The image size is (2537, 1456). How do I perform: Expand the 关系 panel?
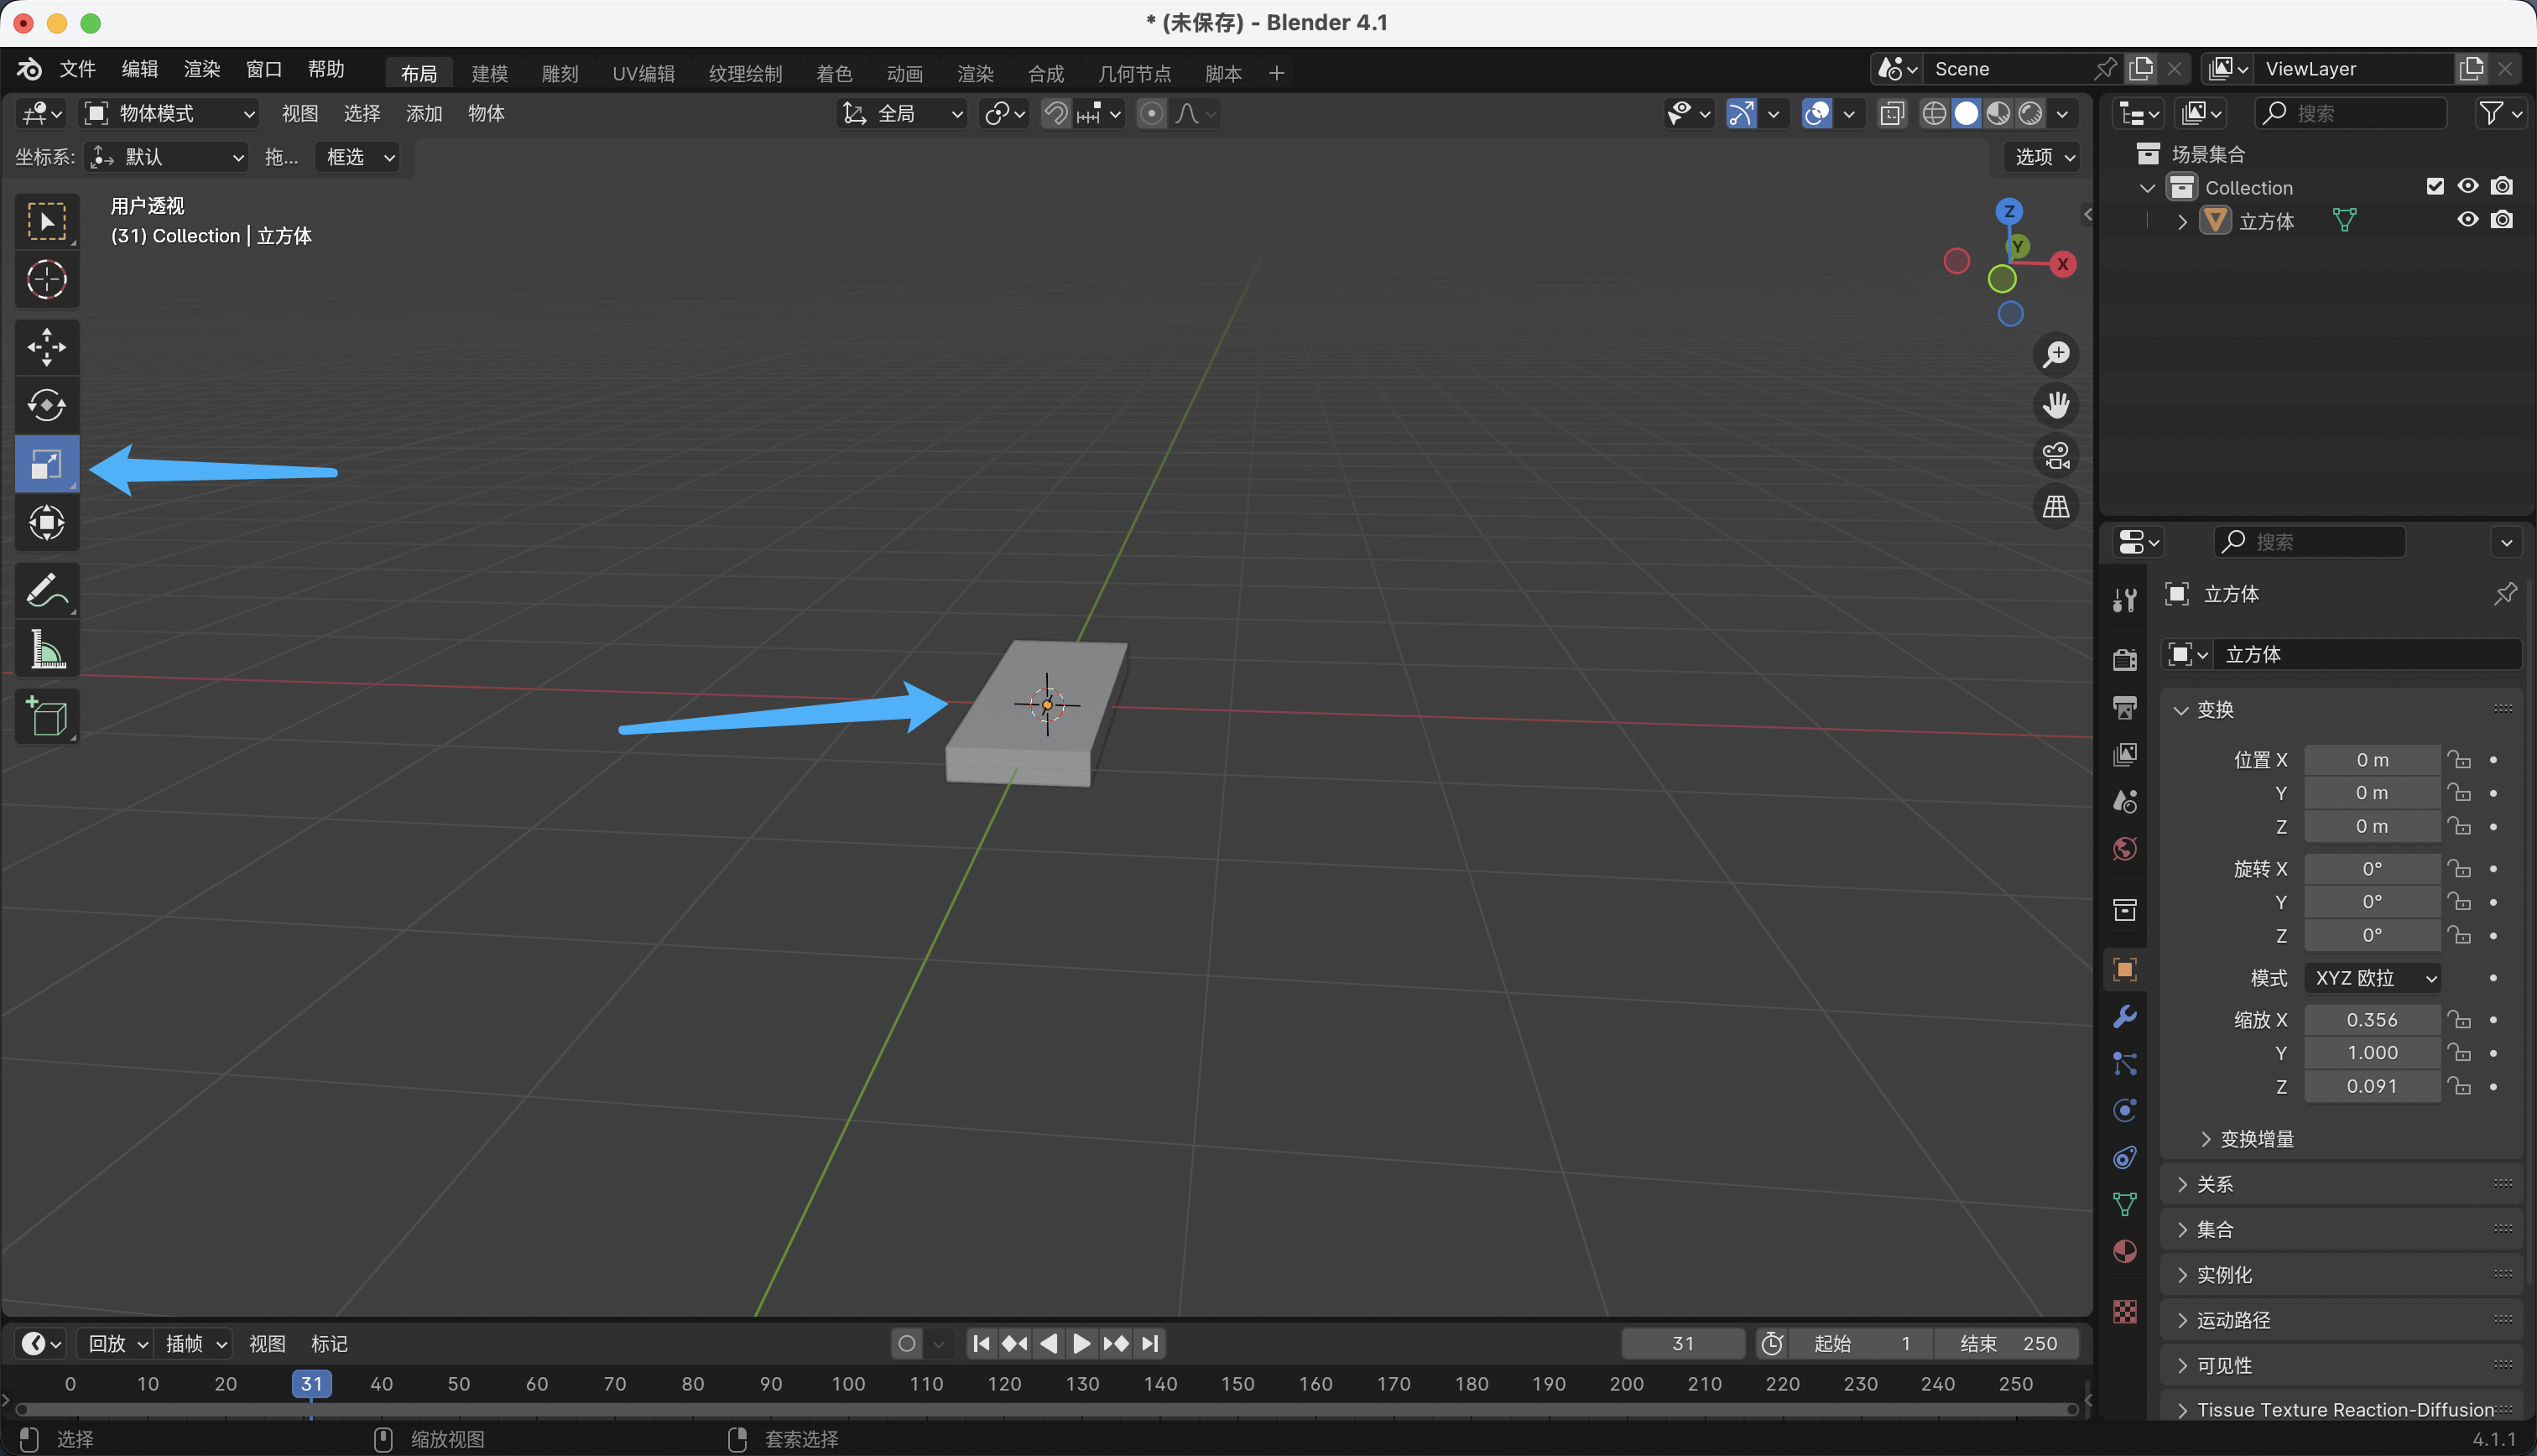pyautogui.click(x=2215, y=1184)
